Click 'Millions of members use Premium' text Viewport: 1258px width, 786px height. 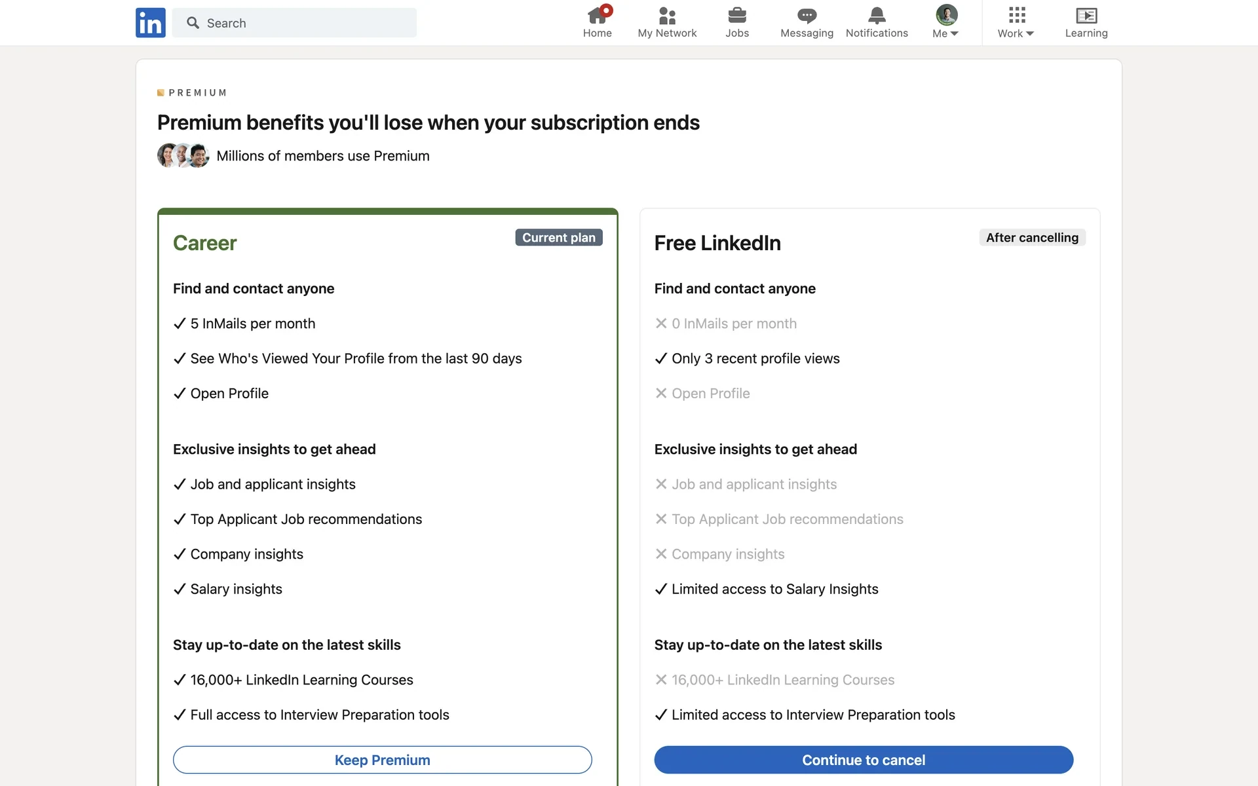pos(323,156)
